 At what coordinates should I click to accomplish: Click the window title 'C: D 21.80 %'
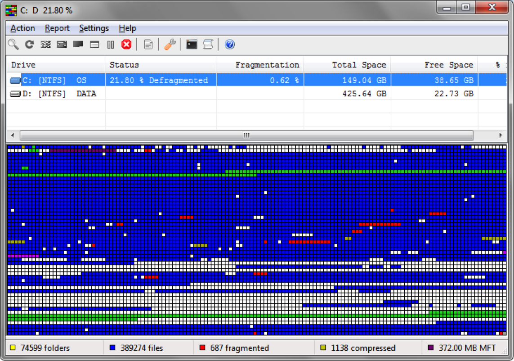46,10
